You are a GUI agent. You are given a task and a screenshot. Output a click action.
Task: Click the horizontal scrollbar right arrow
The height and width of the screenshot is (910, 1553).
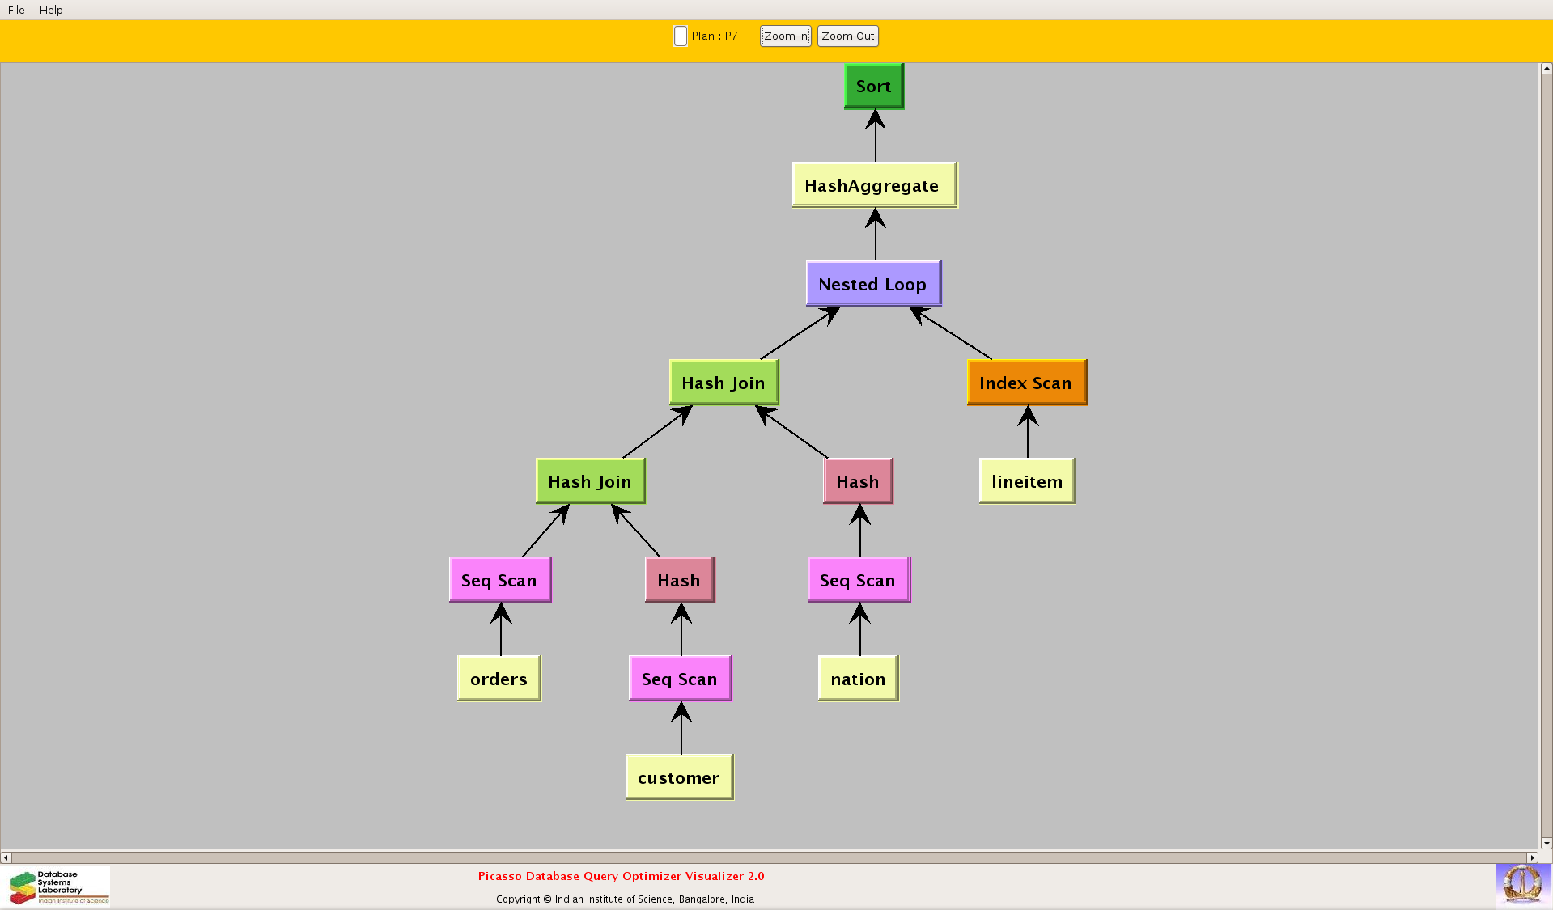coord(1531,857)
